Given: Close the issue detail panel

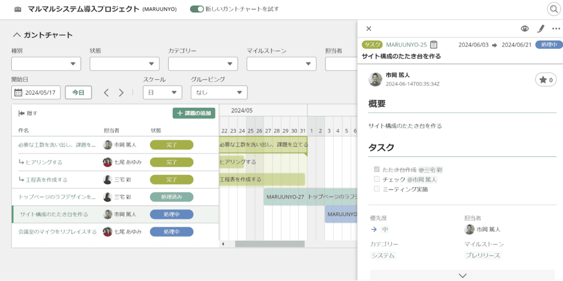Looking at the screenshot, I should click(369, 29).
